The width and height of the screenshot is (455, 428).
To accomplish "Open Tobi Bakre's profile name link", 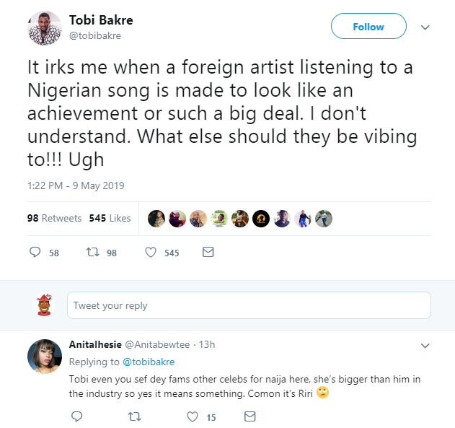I will pos(100,19).
